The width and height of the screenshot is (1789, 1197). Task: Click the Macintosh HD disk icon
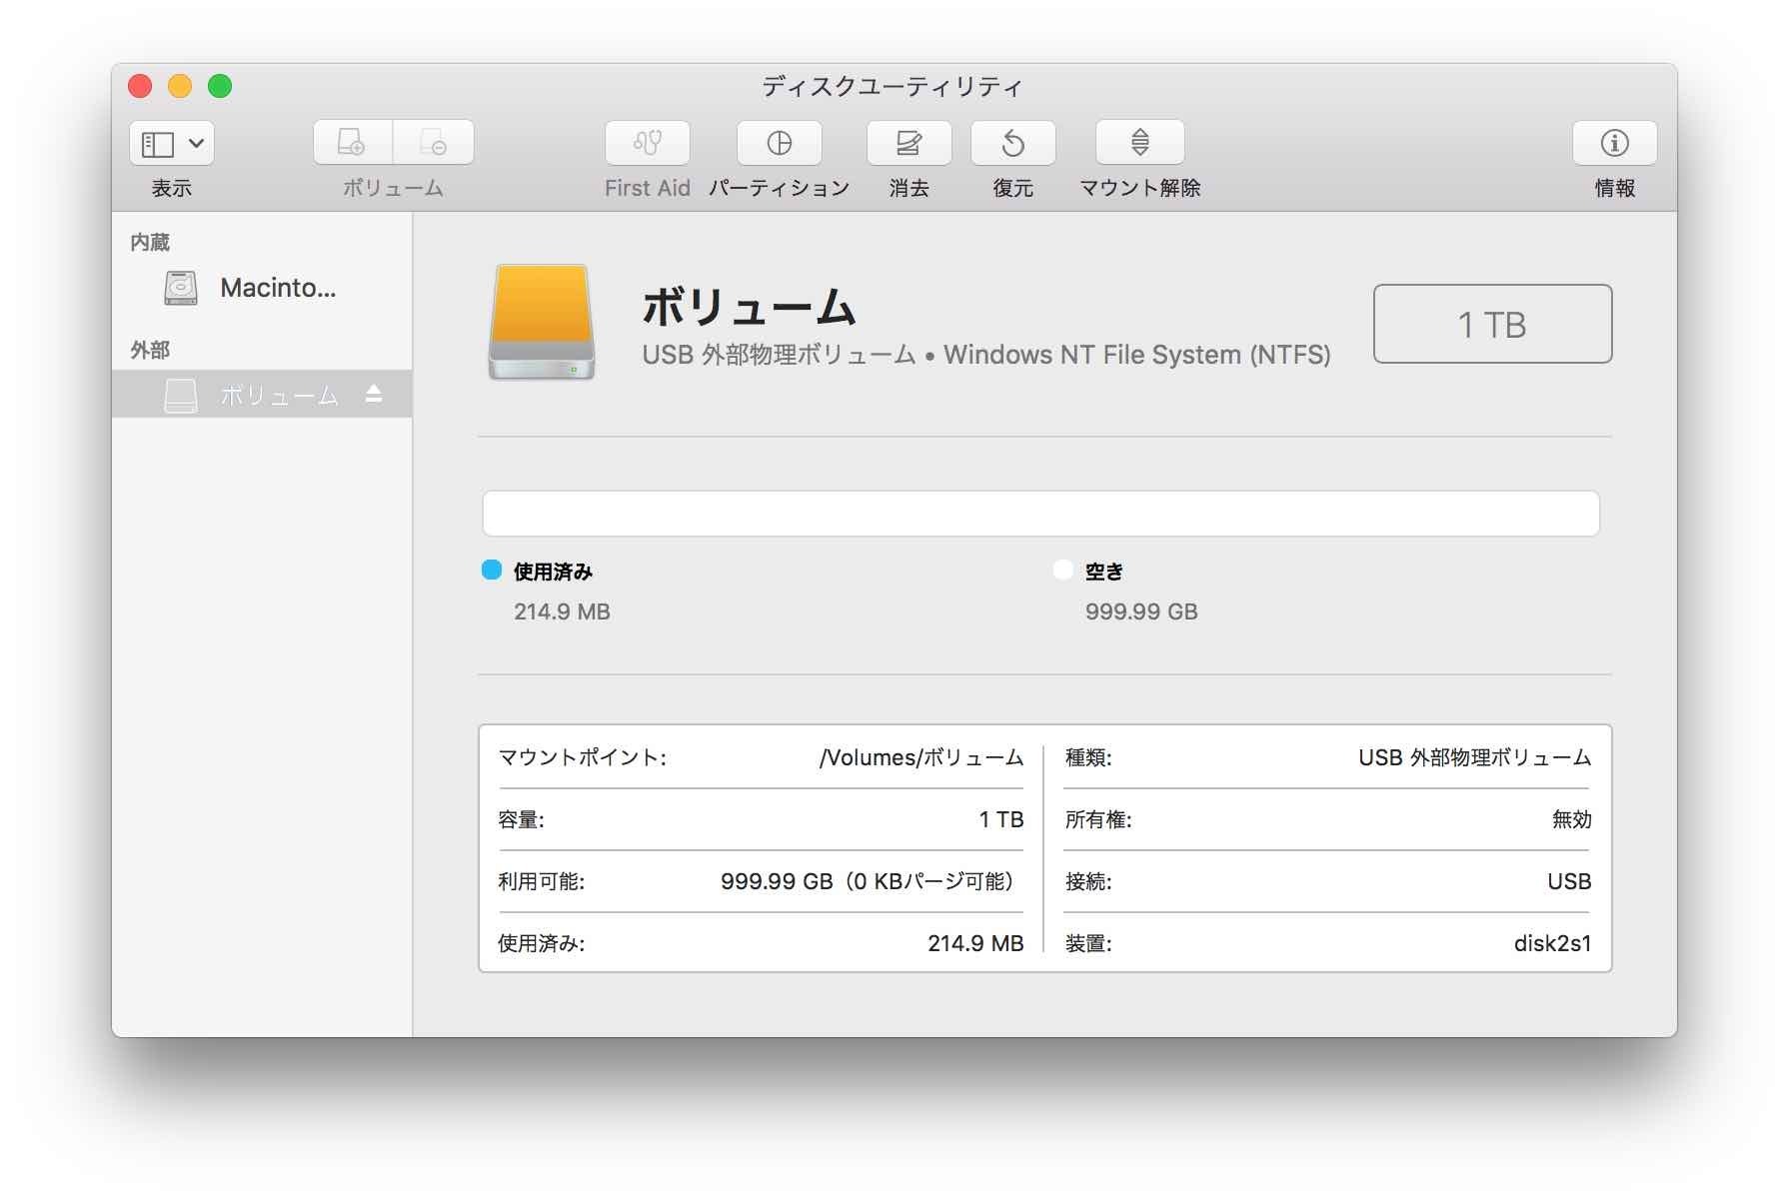pyautogui.click(x=181, y=288)
